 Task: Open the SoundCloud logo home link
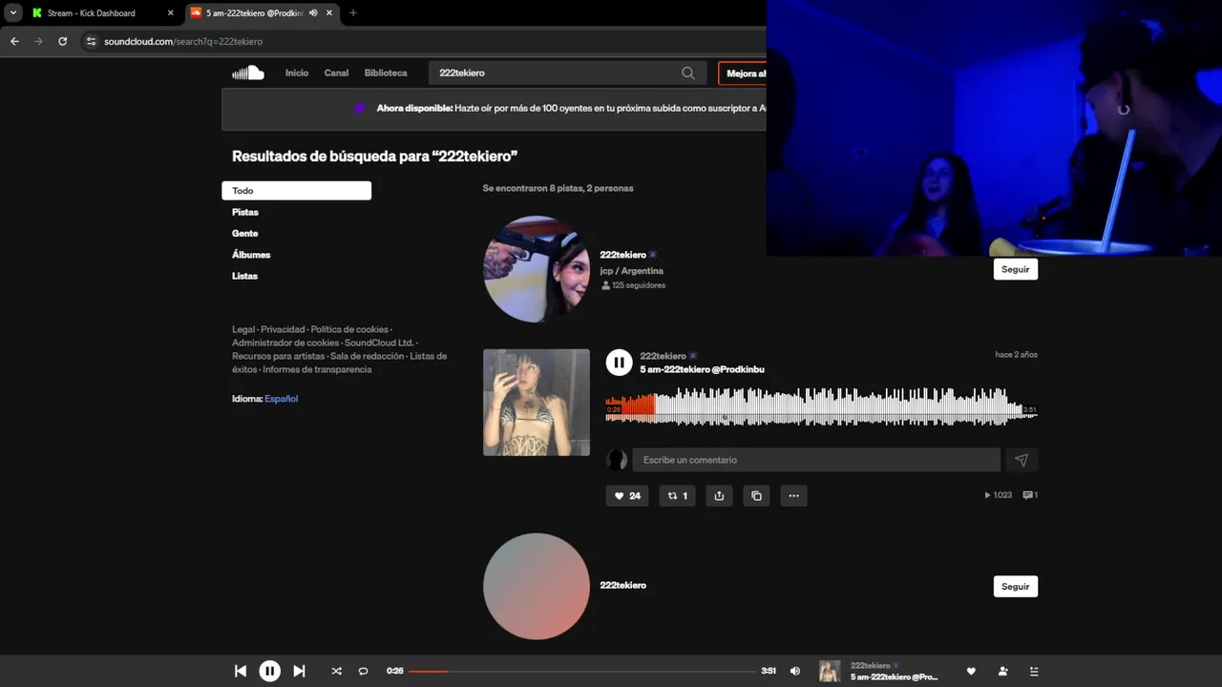click(247, 73)
